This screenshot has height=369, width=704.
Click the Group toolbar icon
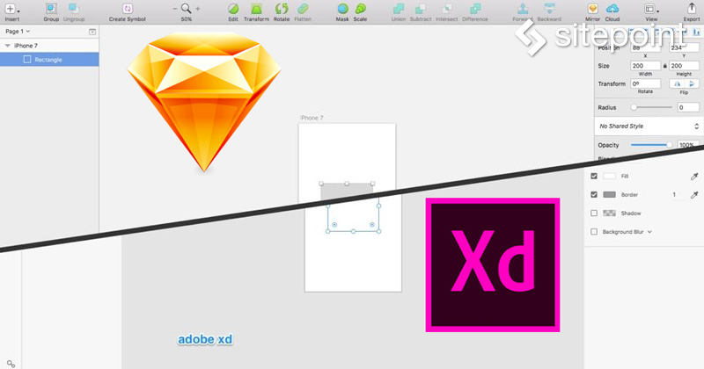point(51,9)
